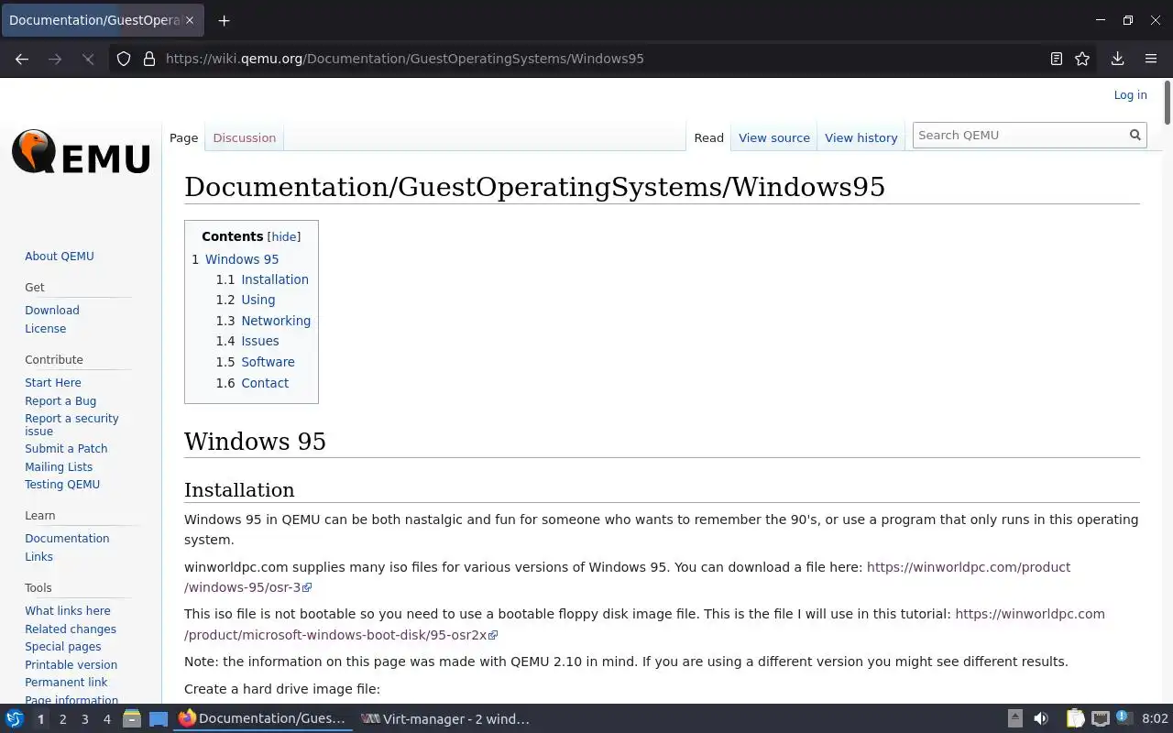Open Report a security issue link

(x=71, y=424)
